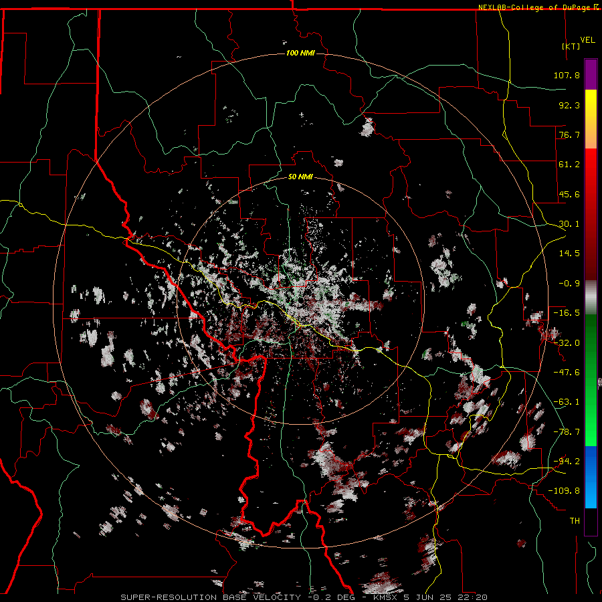Click the VEL legend title

coord(588,39)
